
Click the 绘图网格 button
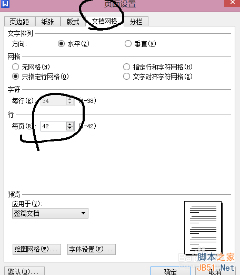point(37,249)
